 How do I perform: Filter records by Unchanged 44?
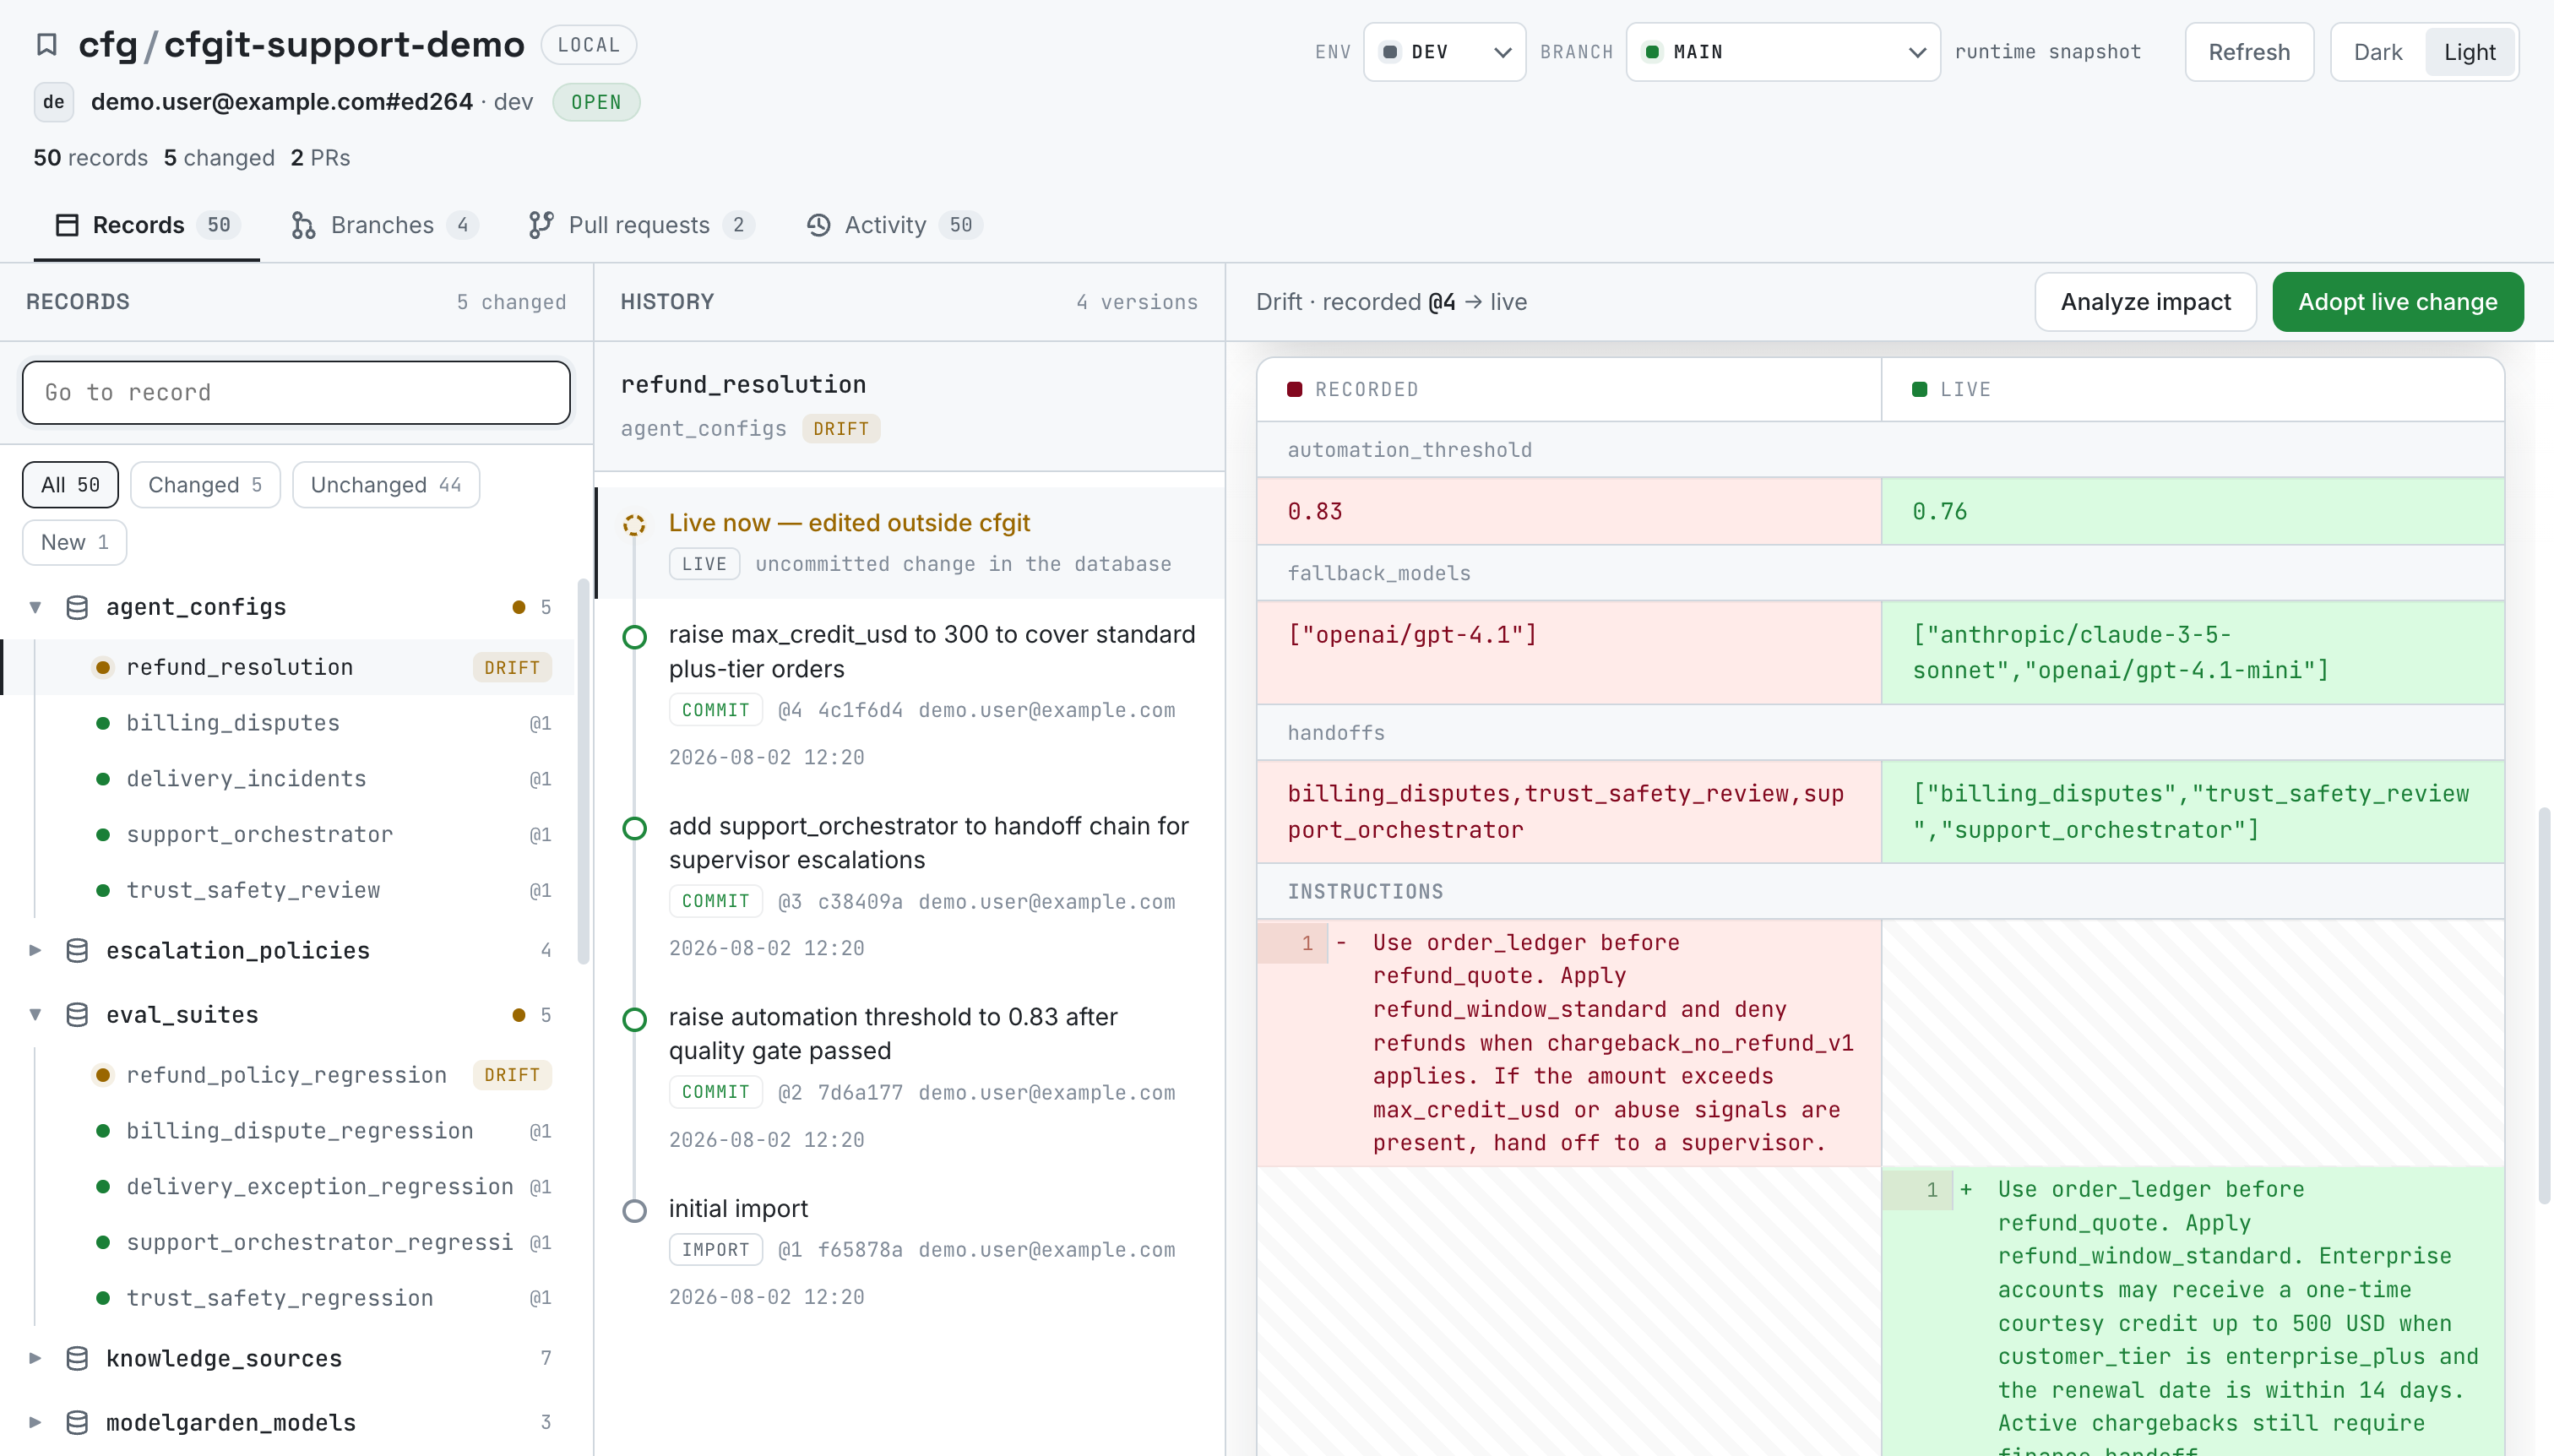386,485
